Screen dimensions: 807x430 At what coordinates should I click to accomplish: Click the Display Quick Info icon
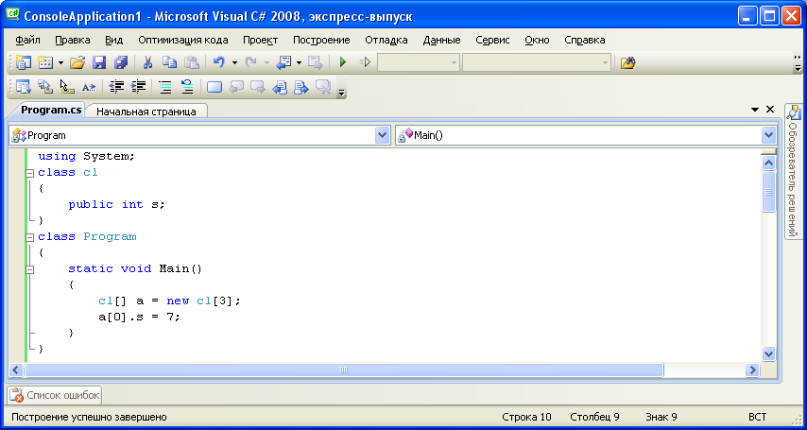click(67, 87)
